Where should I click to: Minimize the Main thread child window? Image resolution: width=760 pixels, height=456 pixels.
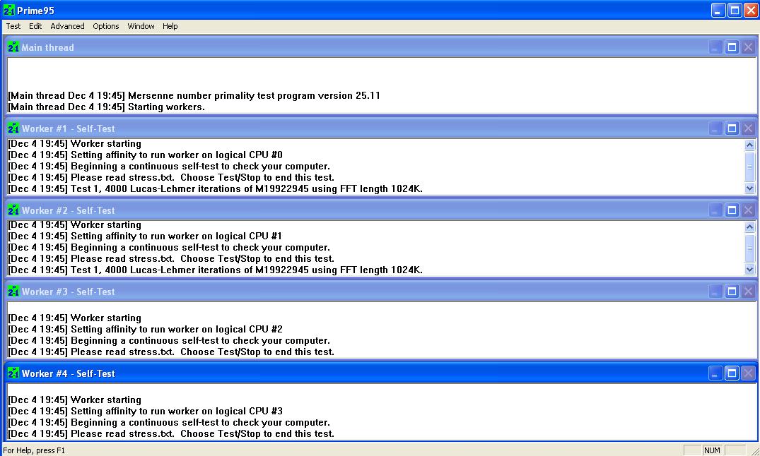pyautogui.click(x=715, y=47)
